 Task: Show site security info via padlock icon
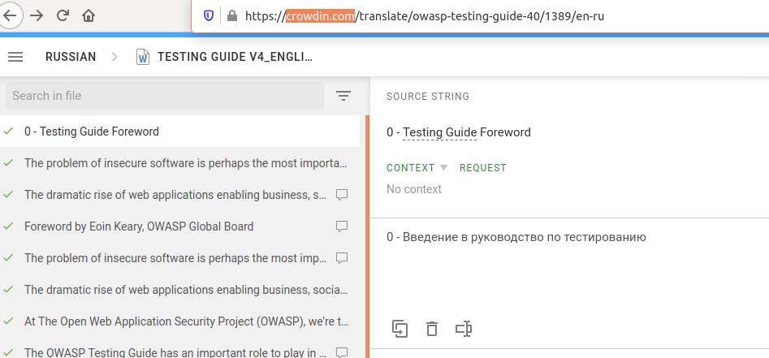[x=232, y=16]
